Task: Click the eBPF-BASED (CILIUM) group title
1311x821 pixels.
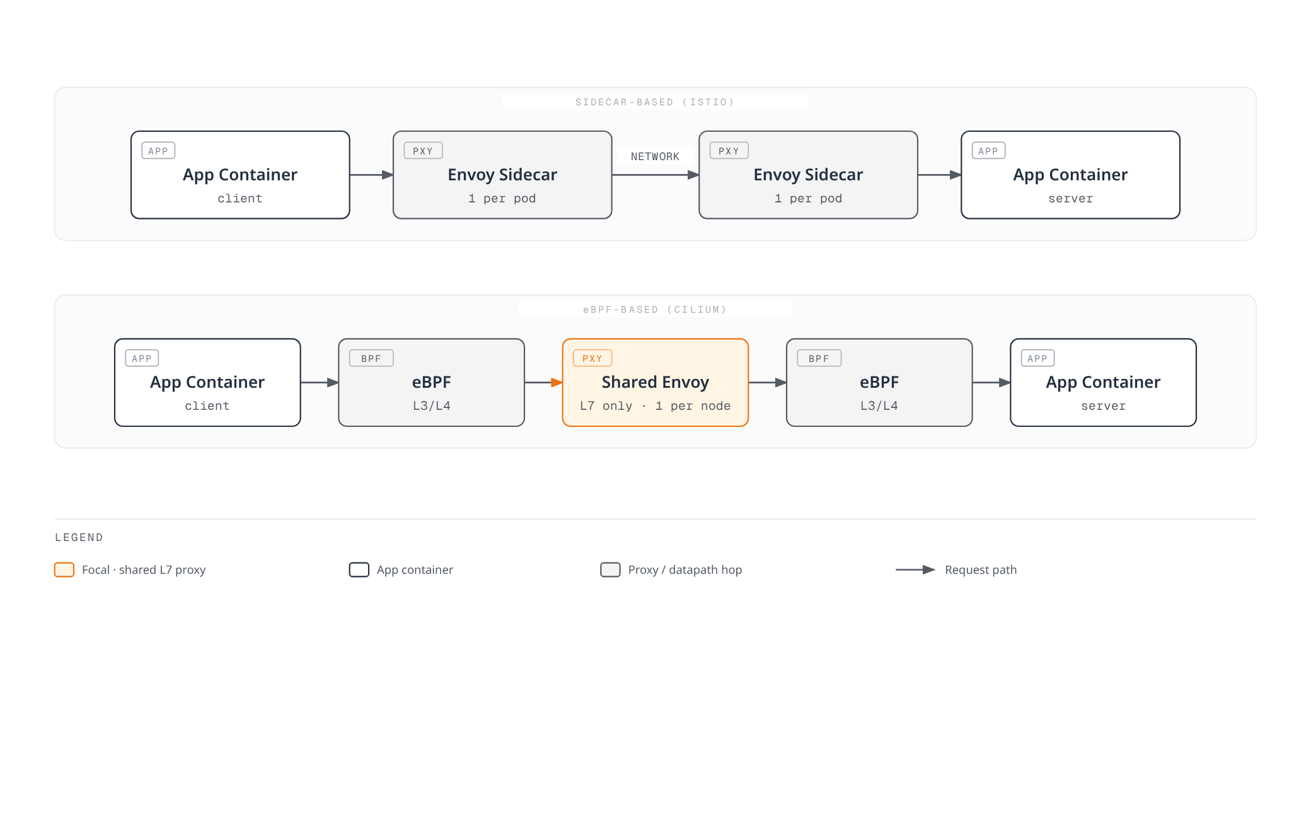Action: tap(655, 310)
